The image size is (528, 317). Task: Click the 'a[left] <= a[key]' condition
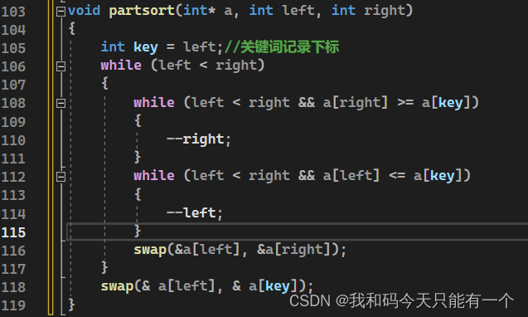[x=392, y=176]
